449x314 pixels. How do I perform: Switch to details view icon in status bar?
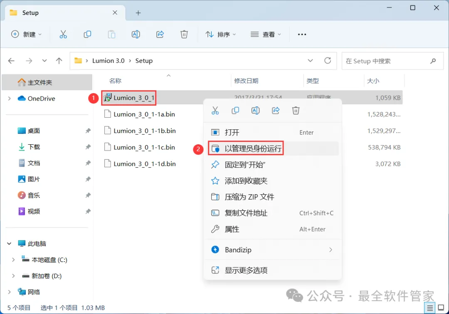(x=430, y=308)
